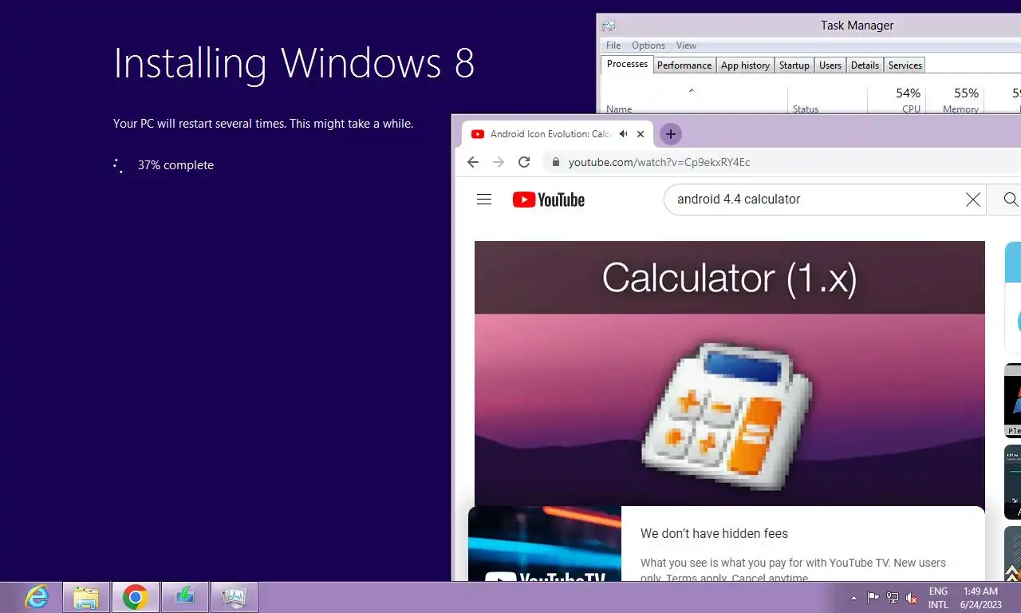The height and width of the screenshot is (613, 1021).
Task: Open the YouTube hamburger guide menu
Action: (x=484, y=200)
